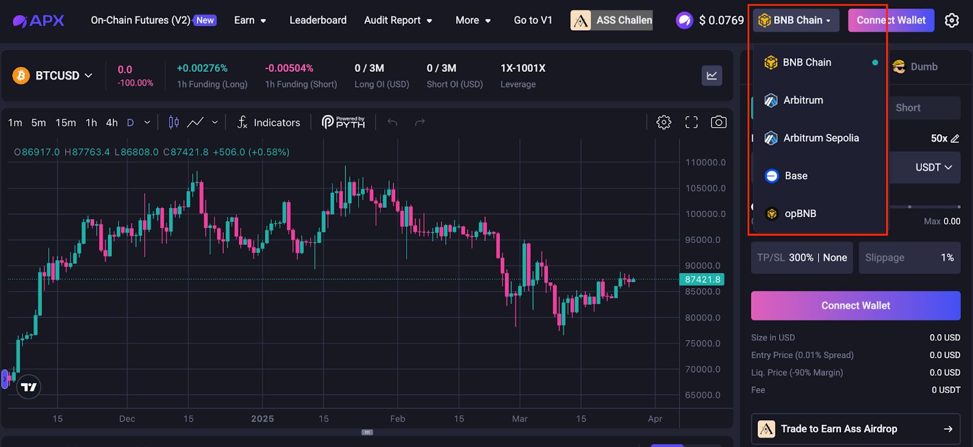Enter chart fullscreen mode
This screenshot has width=973, height=447.
691,122
